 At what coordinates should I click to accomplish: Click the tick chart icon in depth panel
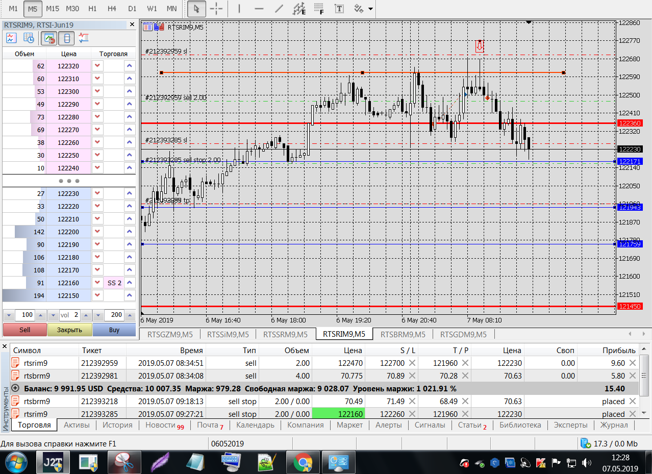12,38
